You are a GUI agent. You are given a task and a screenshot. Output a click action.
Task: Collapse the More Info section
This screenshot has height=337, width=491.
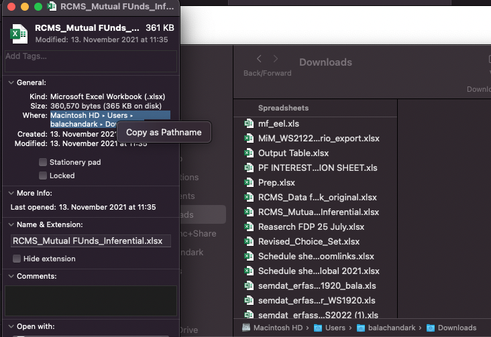(11, 193)
